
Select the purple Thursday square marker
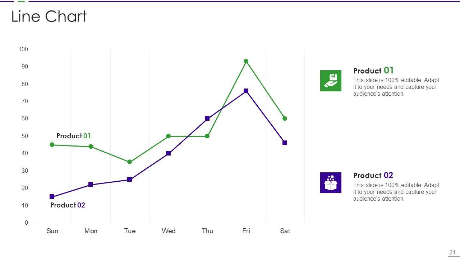207,119
